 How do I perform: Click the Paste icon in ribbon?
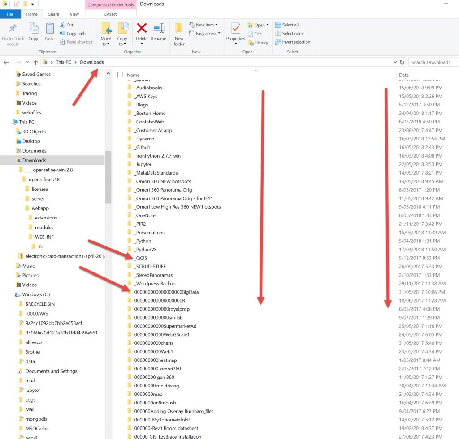(50, 30)
